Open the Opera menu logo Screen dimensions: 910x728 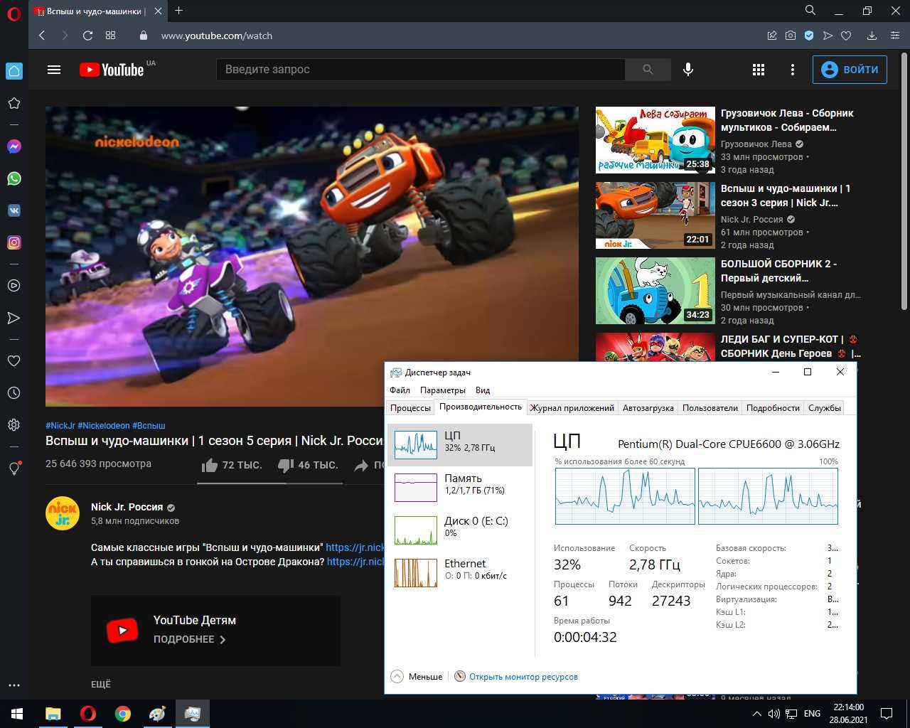coord(14,14)
